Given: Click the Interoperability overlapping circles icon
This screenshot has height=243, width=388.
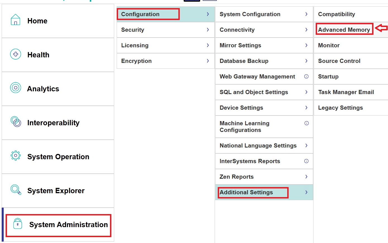Looking at the screenshot, I should coord(16,122).
